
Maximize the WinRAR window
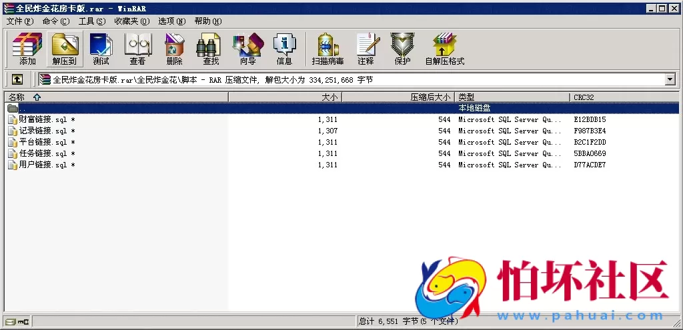click(x=662, y=8)
